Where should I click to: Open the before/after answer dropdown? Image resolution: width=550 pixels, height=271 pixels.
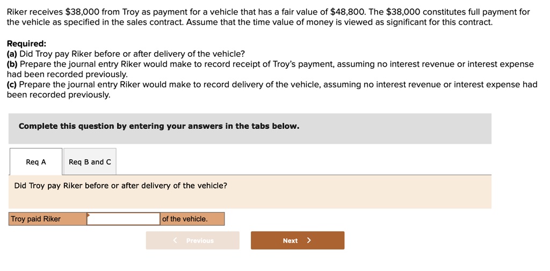coord(124,219)
